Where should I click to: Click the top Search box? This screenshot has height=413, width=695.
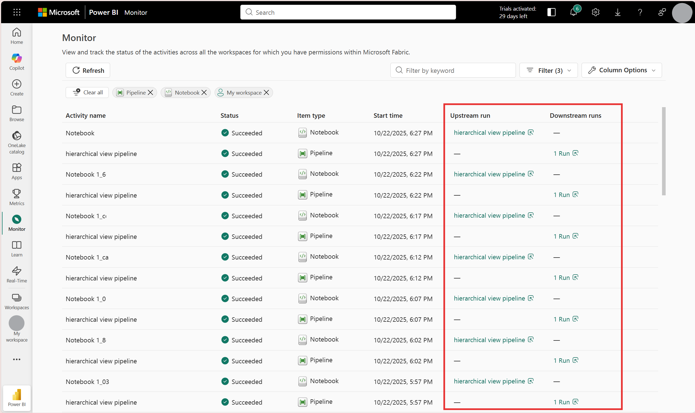click(x=348, y=12)
